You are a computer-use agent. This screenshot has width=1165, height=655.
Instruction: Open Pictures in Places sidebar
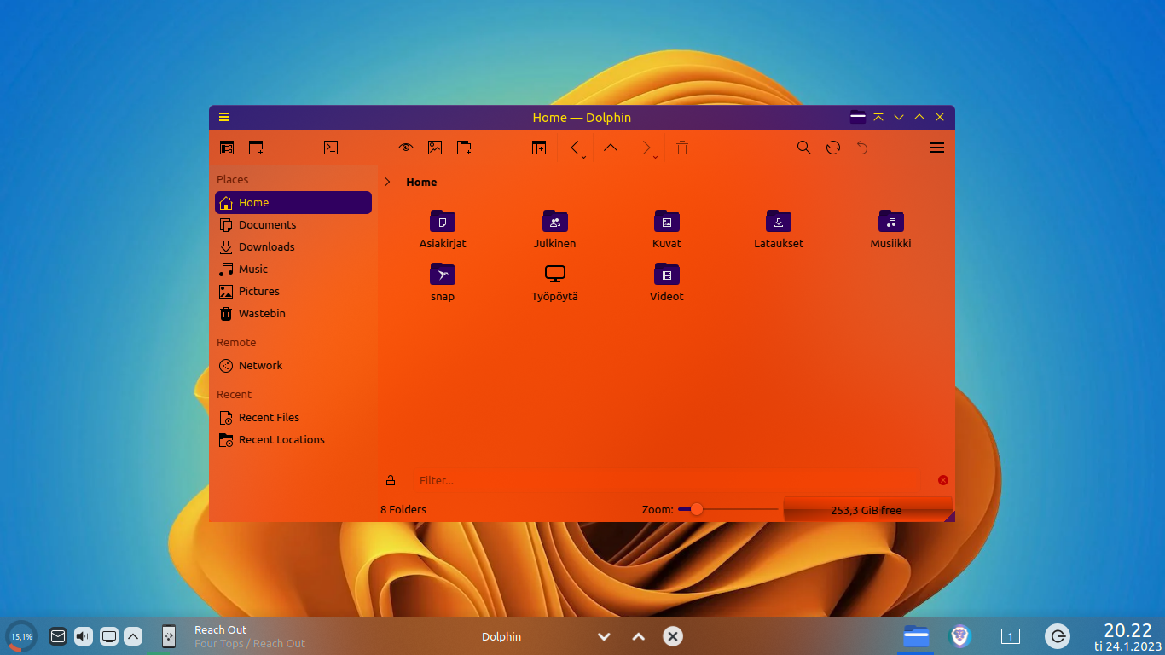[x=293, y=291]
